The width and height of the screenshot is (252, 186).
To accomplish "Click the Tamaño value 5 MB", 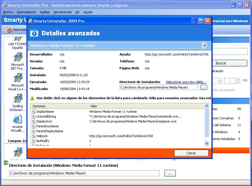I will 63,68.
